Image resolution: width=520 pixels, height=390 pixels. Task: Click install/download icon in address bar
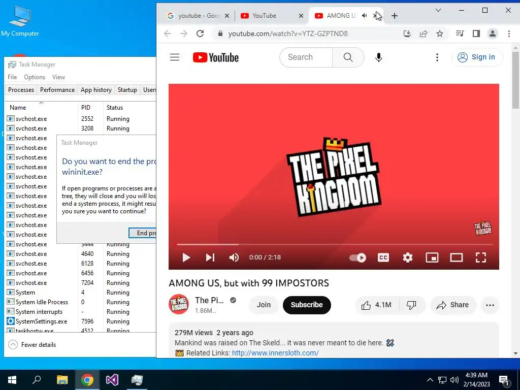coord(407,34)
